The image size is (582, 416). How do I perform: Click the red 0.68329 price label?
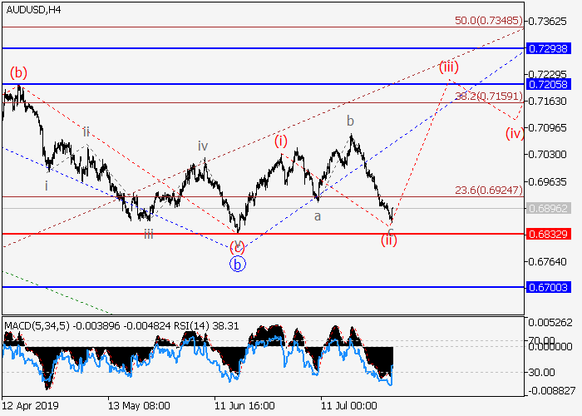(549, 234)
